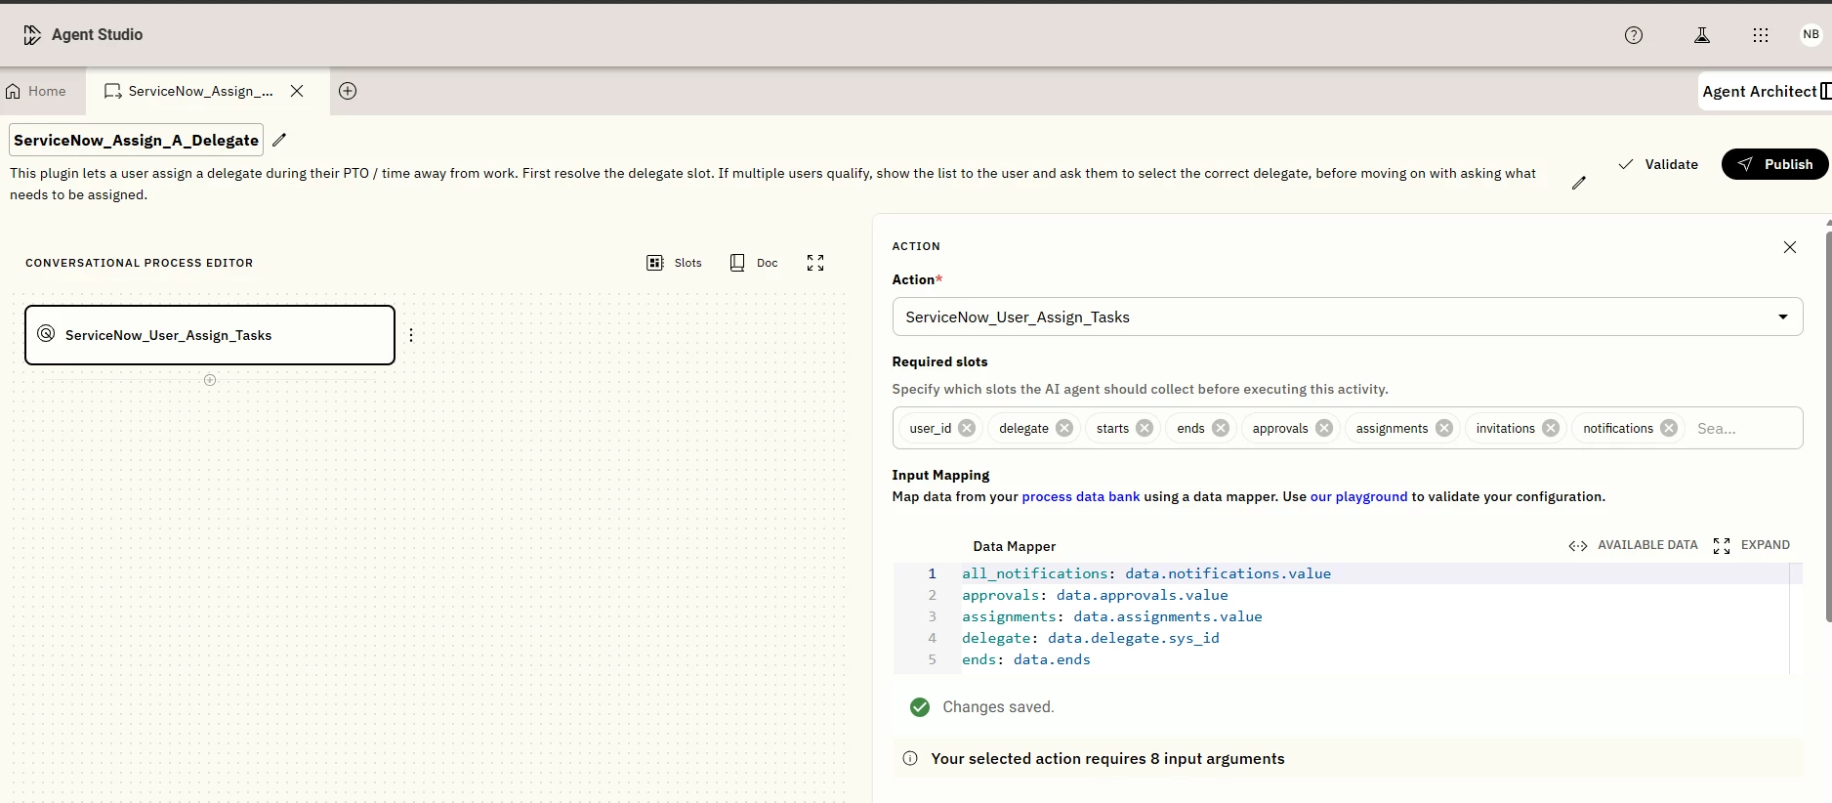1832x803 pixels.
Task: Add a step below the node
Action: pos(210,380)
